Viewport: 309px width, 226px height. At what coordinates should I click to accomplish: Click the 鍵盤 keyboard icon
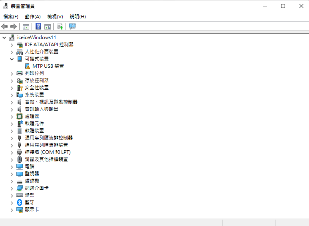[20, 195]
